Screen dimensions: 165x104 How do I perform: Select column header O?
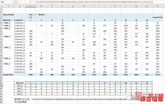point(157,6)
